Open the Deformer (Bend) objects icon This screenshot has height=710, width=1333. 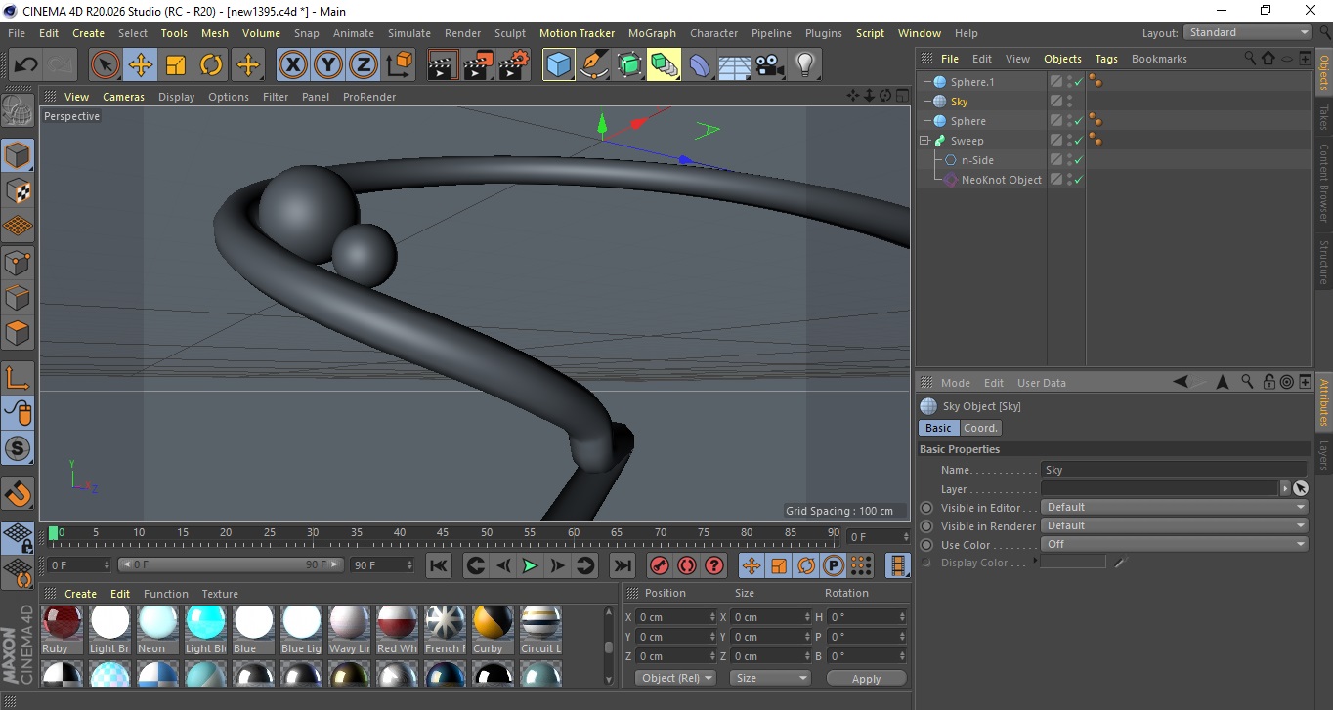[x=700, y=65]
